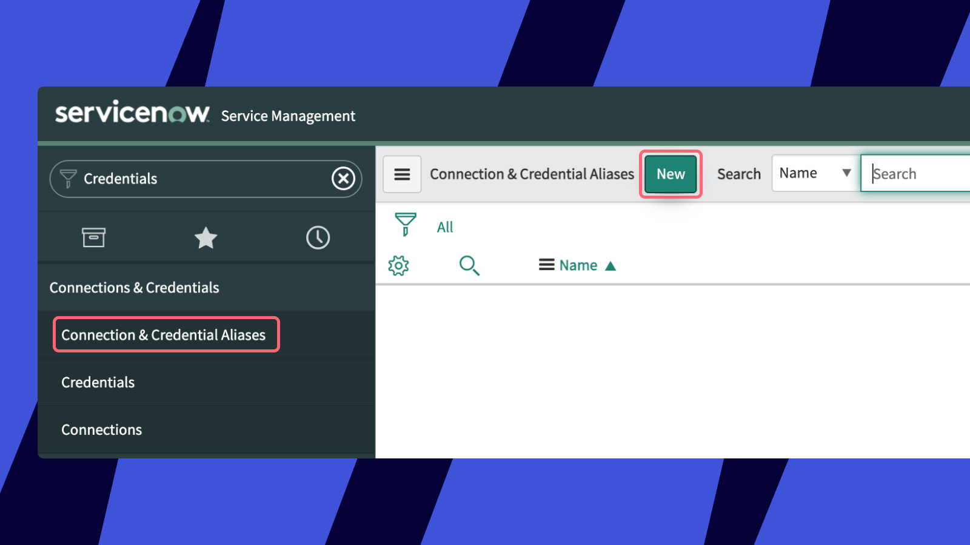The width and height of the screenshot is (970, 545).
Task: Click the Service Management banner text
Action: [x=288, y=116]
